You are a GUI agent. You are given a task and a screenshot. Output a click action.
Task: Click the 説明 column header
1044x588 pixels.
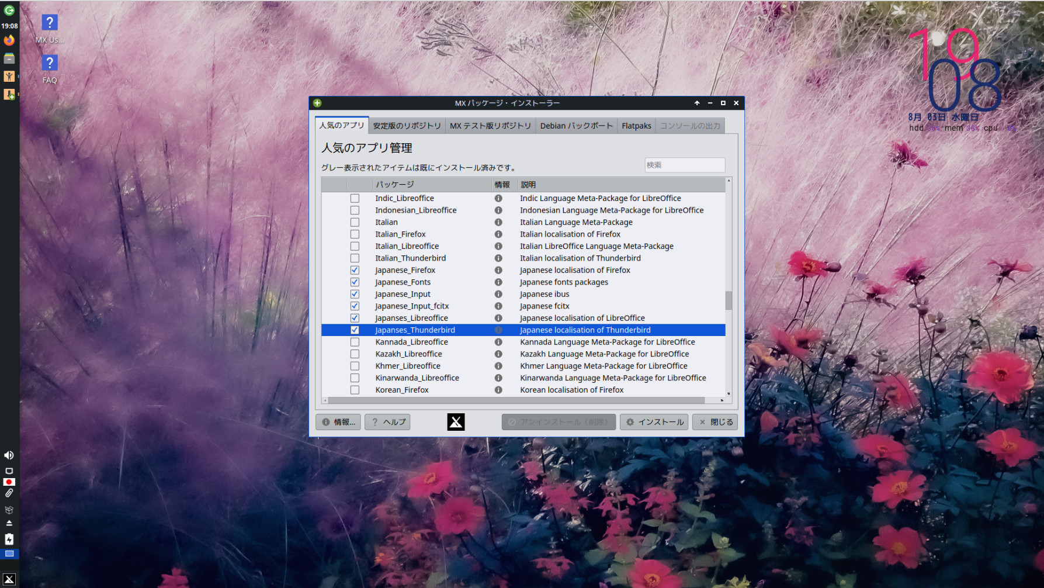pos(621,185)
